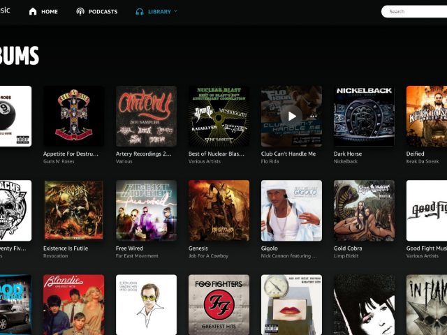Click the Revocation artist link
Screen dimensions: 447x335
56,256
